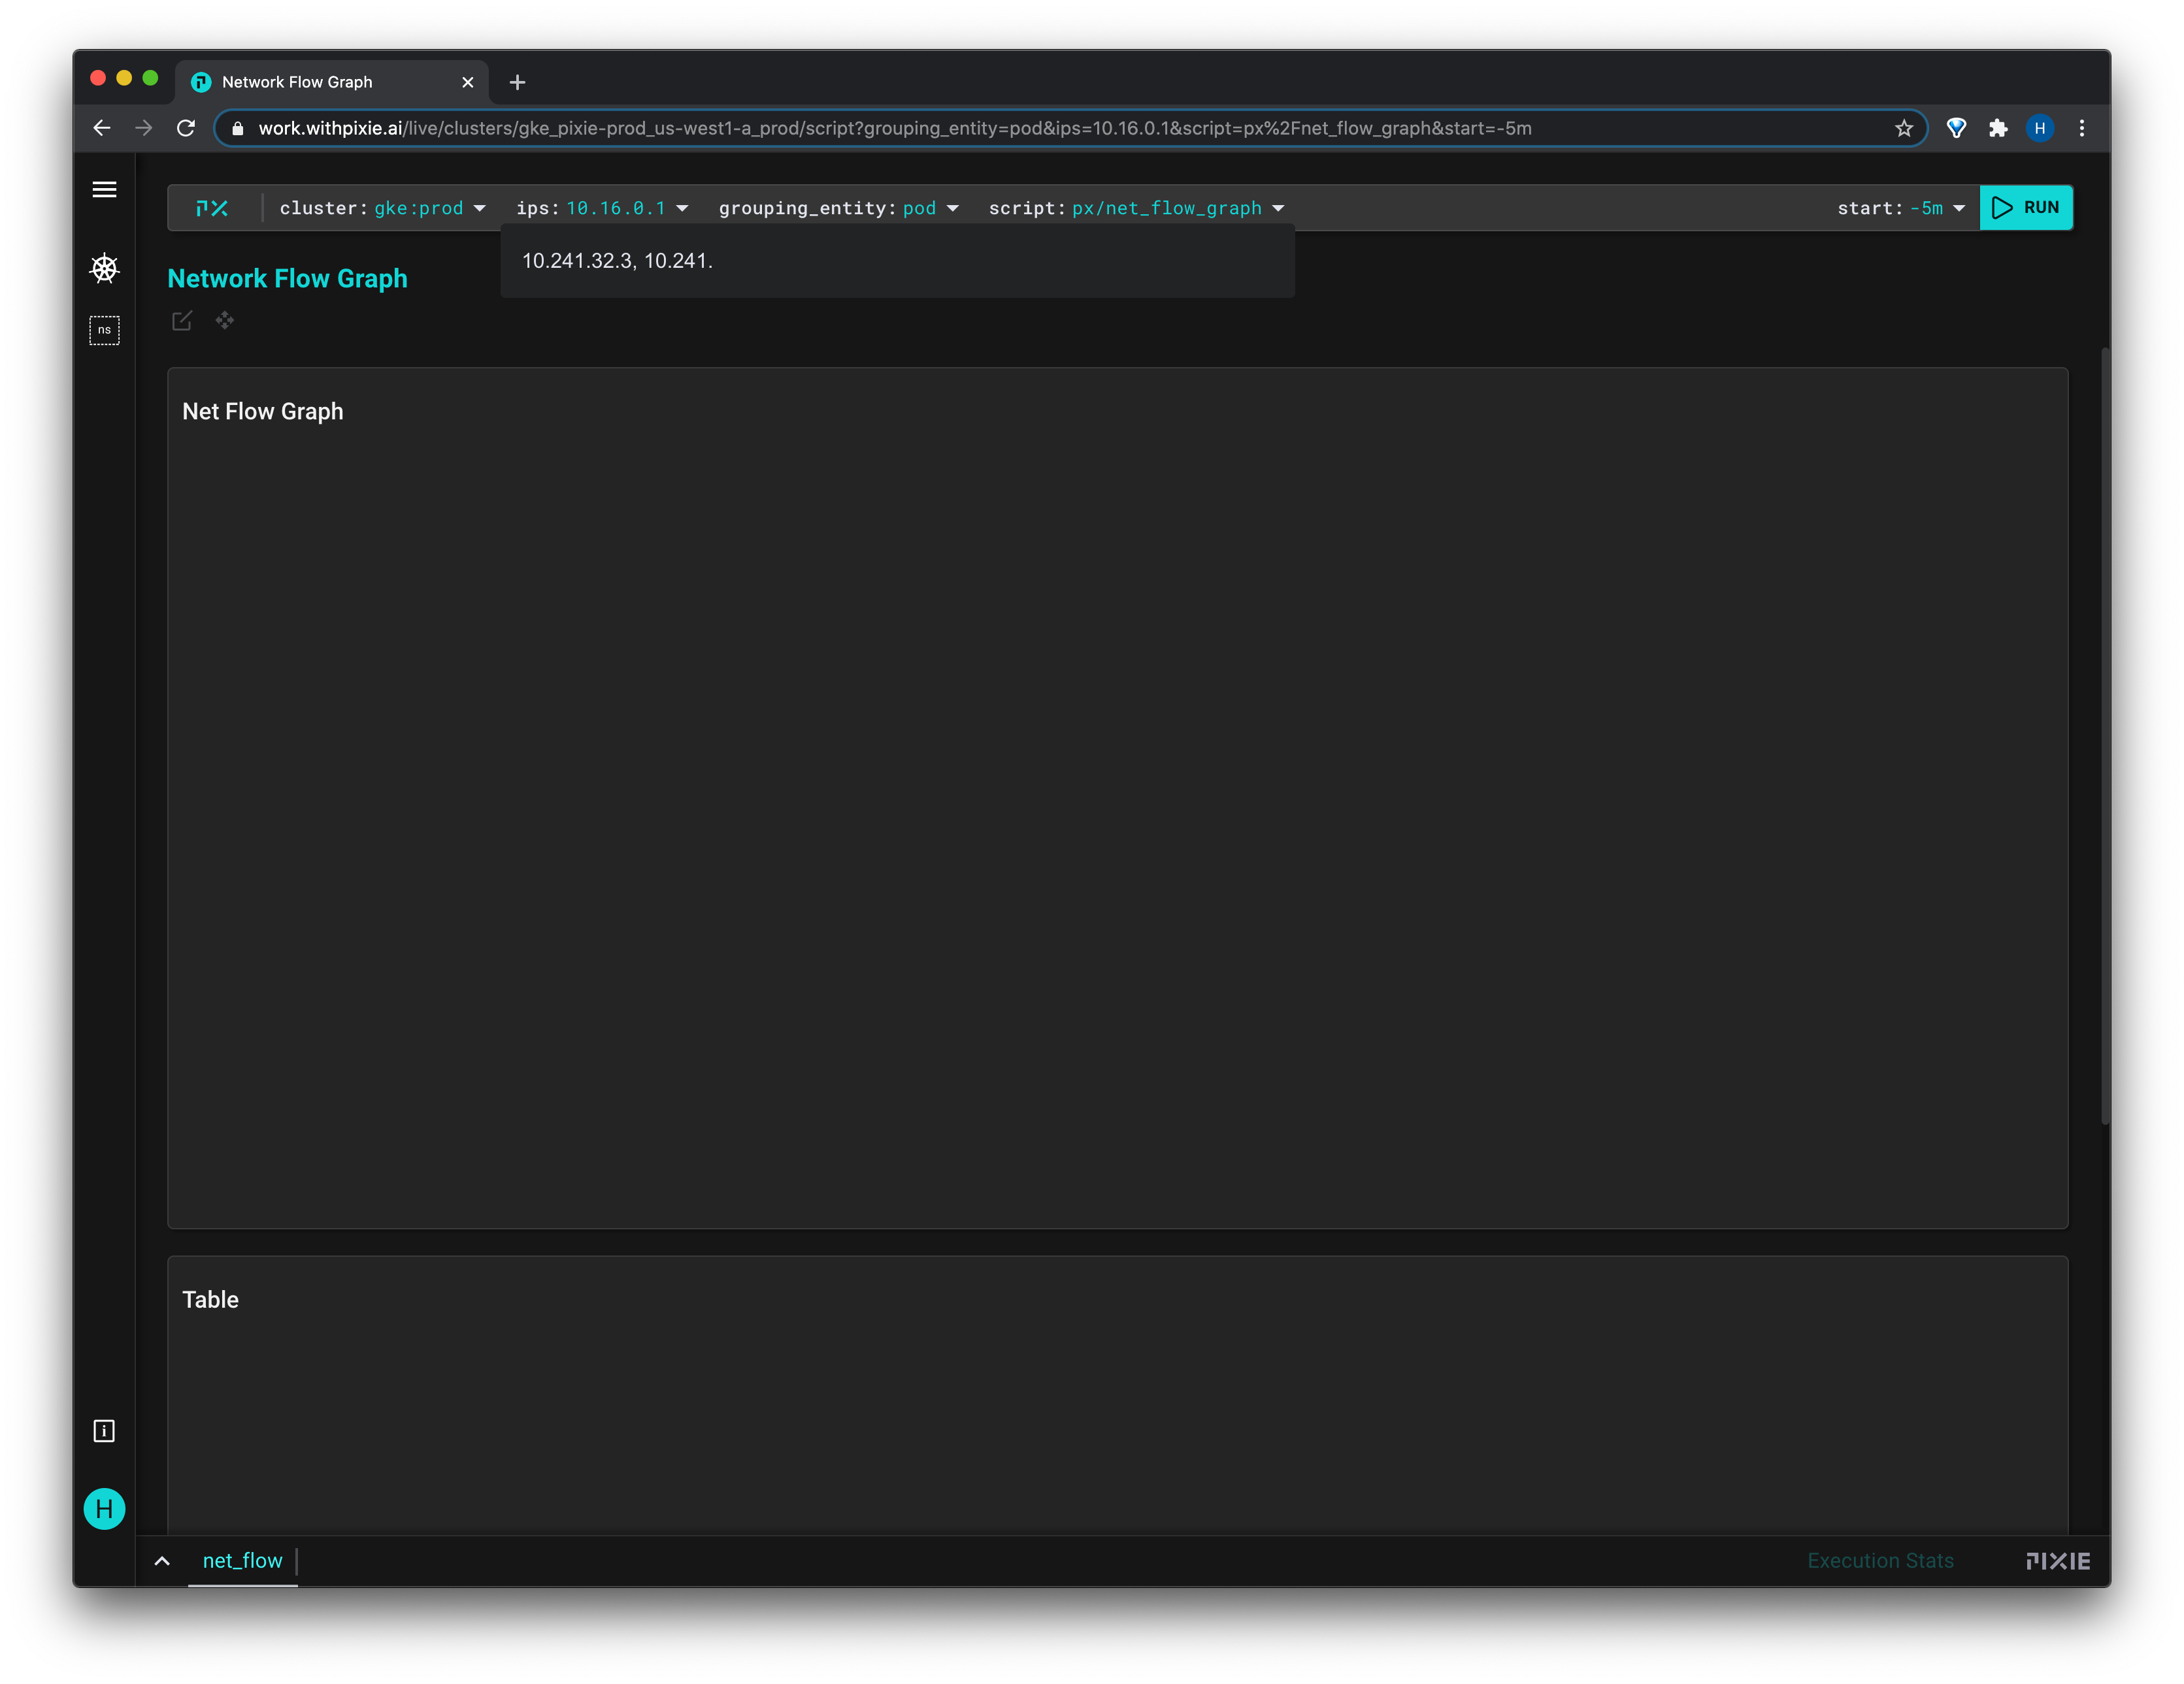Open the namespaces ns icon
The width and height of the screenshot is (2184, 1684).
tap(104, 330)
